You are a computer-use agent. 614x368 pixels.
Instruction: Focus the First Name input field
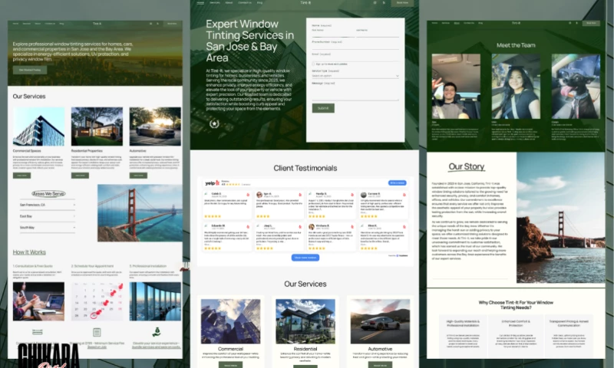tap(333, 33)
